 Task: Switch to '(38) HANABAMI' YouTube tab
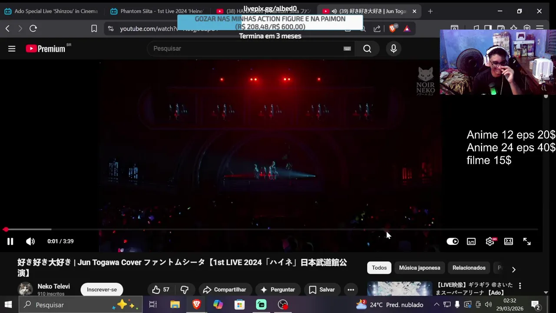pos(264,11)
